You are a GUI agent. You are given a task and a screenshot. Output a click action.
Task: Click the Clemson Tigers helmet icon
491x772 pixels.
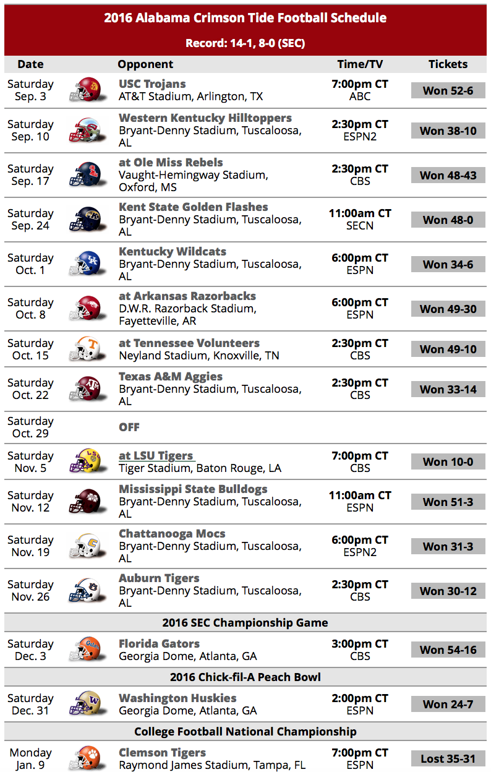(85, 759)
